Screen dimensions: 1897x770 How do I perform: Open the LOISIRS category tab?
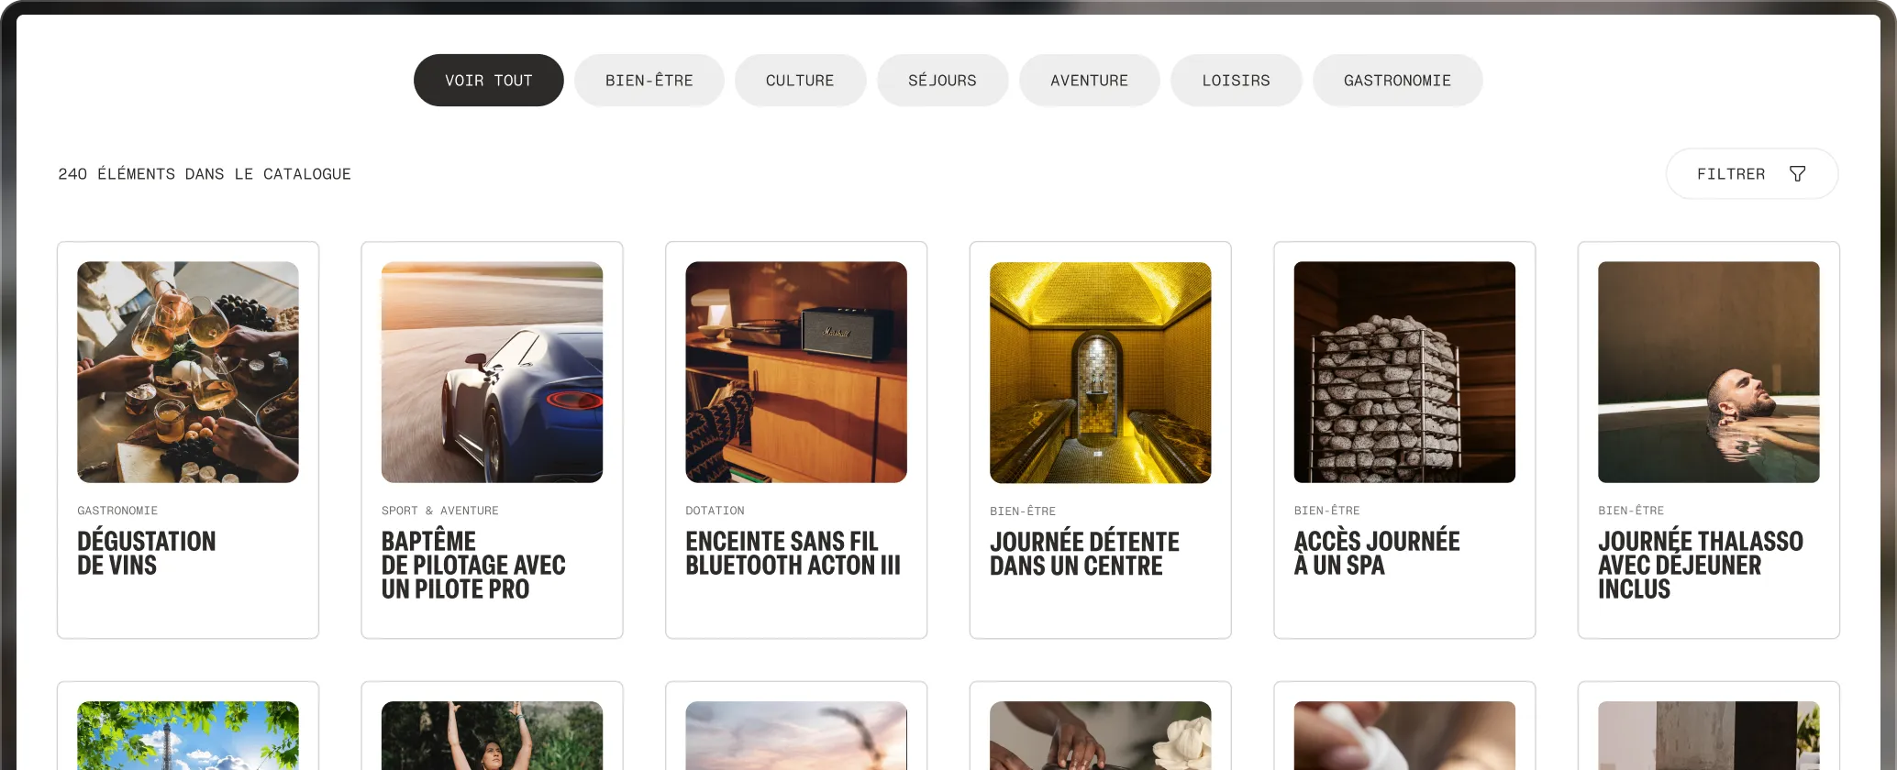pos(1236,81)
